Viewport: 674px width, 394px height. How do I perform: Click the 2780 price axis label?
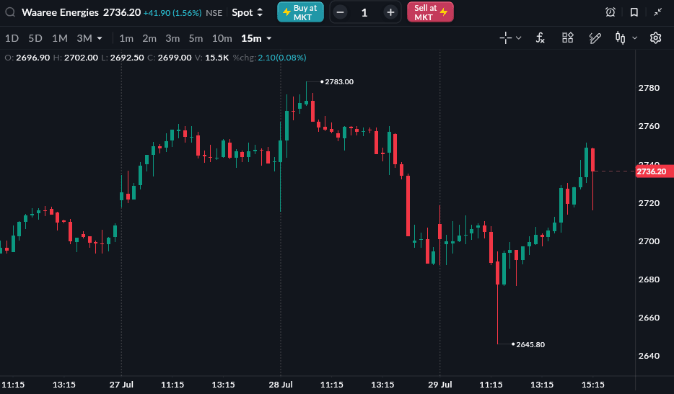[x=649, y=88]
